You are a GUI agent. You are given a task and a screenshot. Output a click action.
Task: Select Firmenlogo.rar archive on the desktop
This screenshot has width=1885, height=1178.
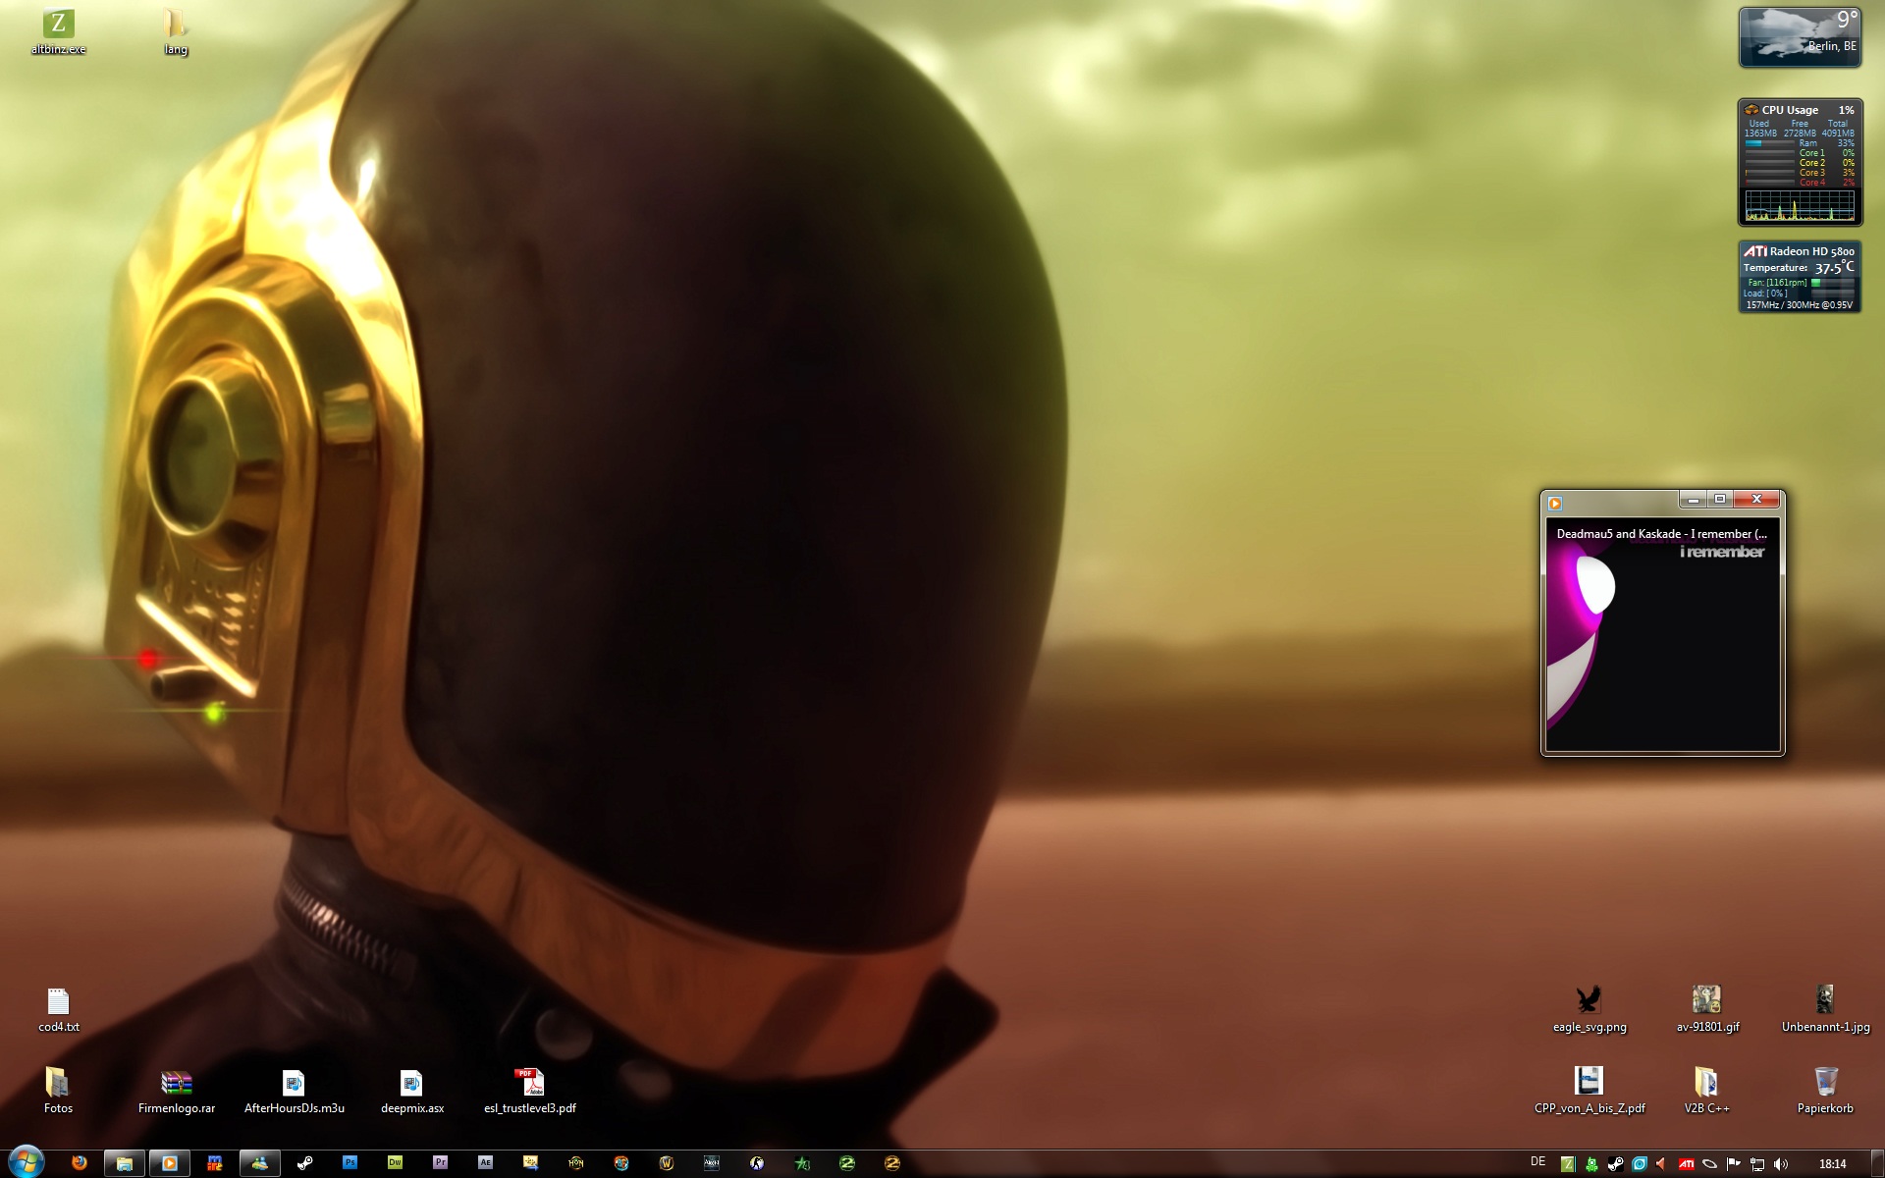177,1084
